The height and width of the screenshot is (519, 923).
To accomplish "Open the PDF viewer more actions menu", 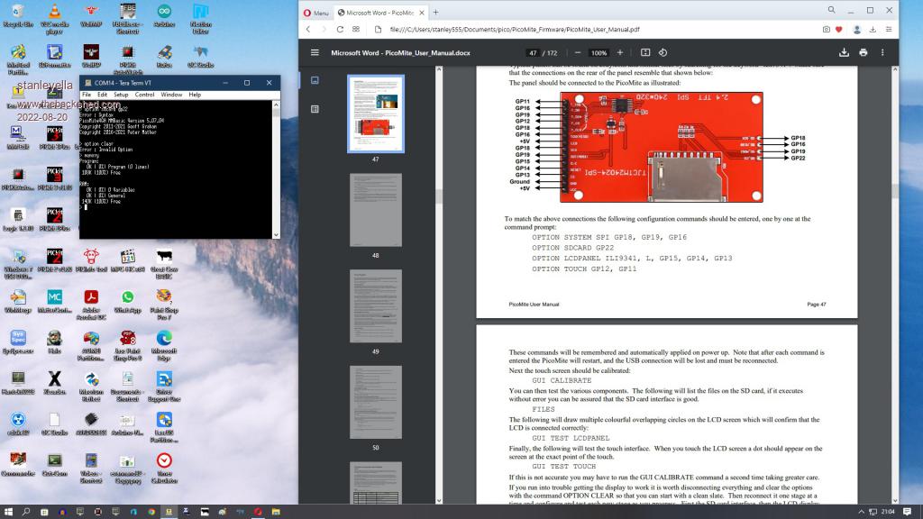I will [883, 53].
